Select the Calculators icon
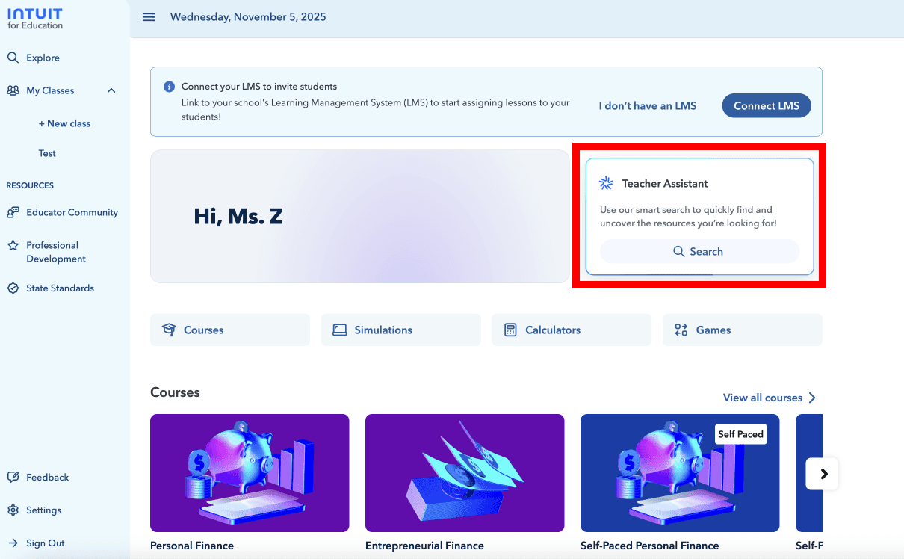904x559 pixels. pos(511,329)
